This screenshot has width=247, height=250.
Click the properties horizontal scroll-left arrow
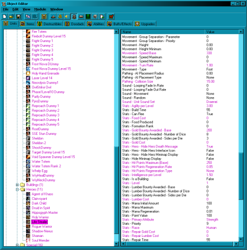[123, 244]
